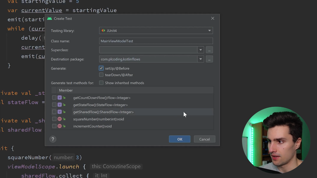This screenshot has height=178, width=317.
Task: Click the Android icon in dialog title
Action: point(49,19)
